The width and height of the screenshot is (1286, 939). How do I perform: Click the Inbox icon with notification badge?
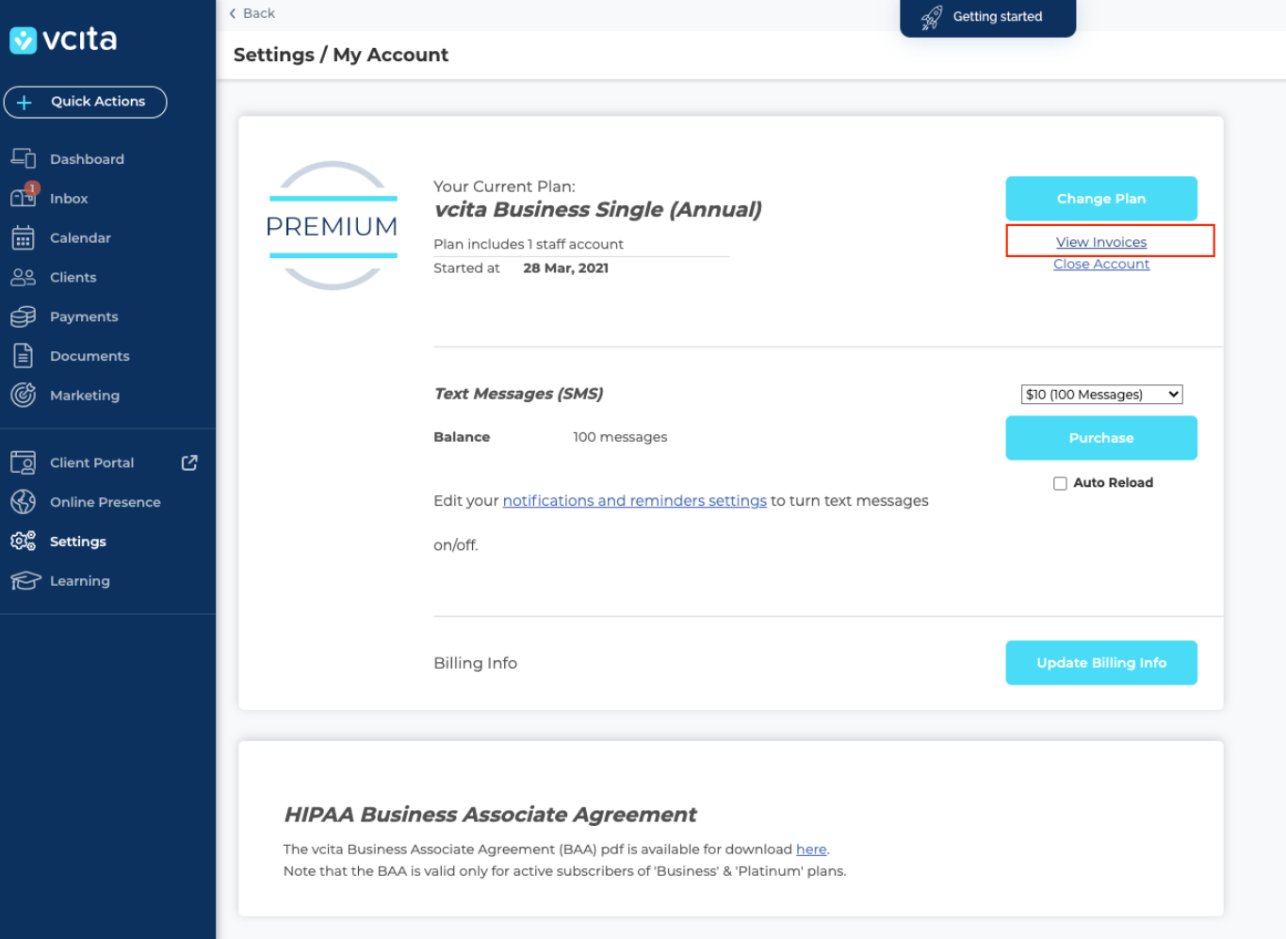click(24, 197)
